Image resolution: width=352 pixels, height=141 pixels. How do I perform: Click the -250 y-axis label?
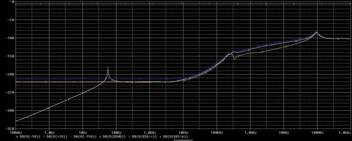[x=10, y=92]
